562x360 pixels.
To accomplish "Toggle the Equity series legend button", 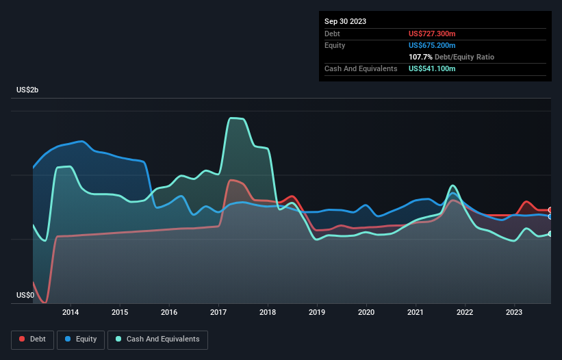I will point(81,339).
